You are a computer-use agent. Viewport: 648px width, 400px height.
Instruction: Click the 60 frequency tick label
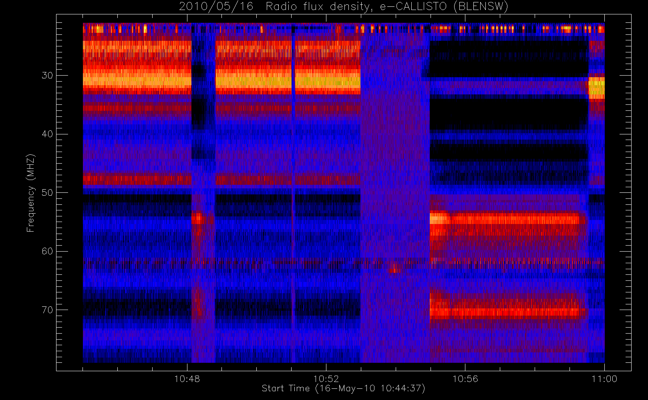47,251
